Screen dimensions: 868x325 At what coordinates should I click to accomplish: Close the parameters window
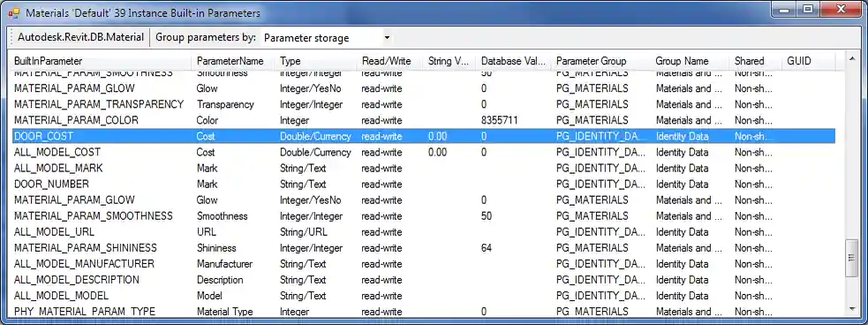point(842,10)
